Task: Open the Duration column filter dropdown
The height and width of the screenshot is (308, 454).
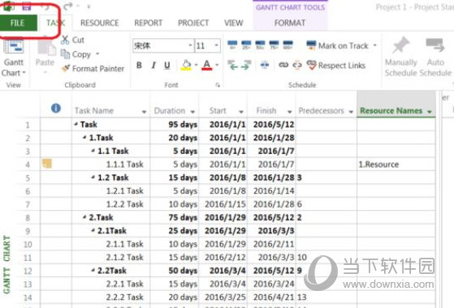Action: [192, 112]
